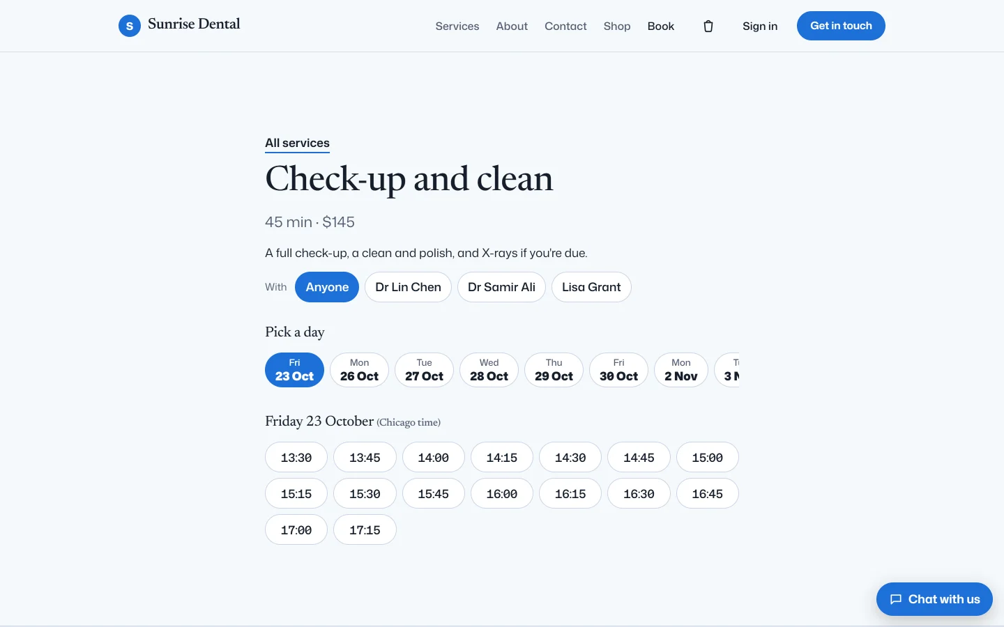The height and width of the screenshot is (627, 1004).
Task: Select the 16:15 slot
Action: 570,494
